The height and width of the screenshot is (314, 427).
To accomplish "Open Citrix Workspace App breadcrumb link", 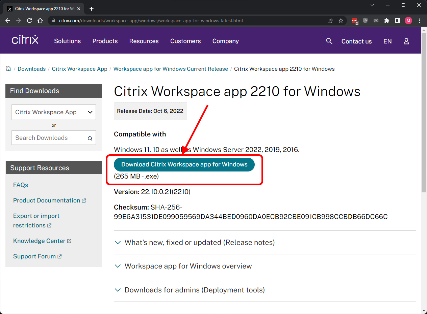I will [x=80, y=69].
